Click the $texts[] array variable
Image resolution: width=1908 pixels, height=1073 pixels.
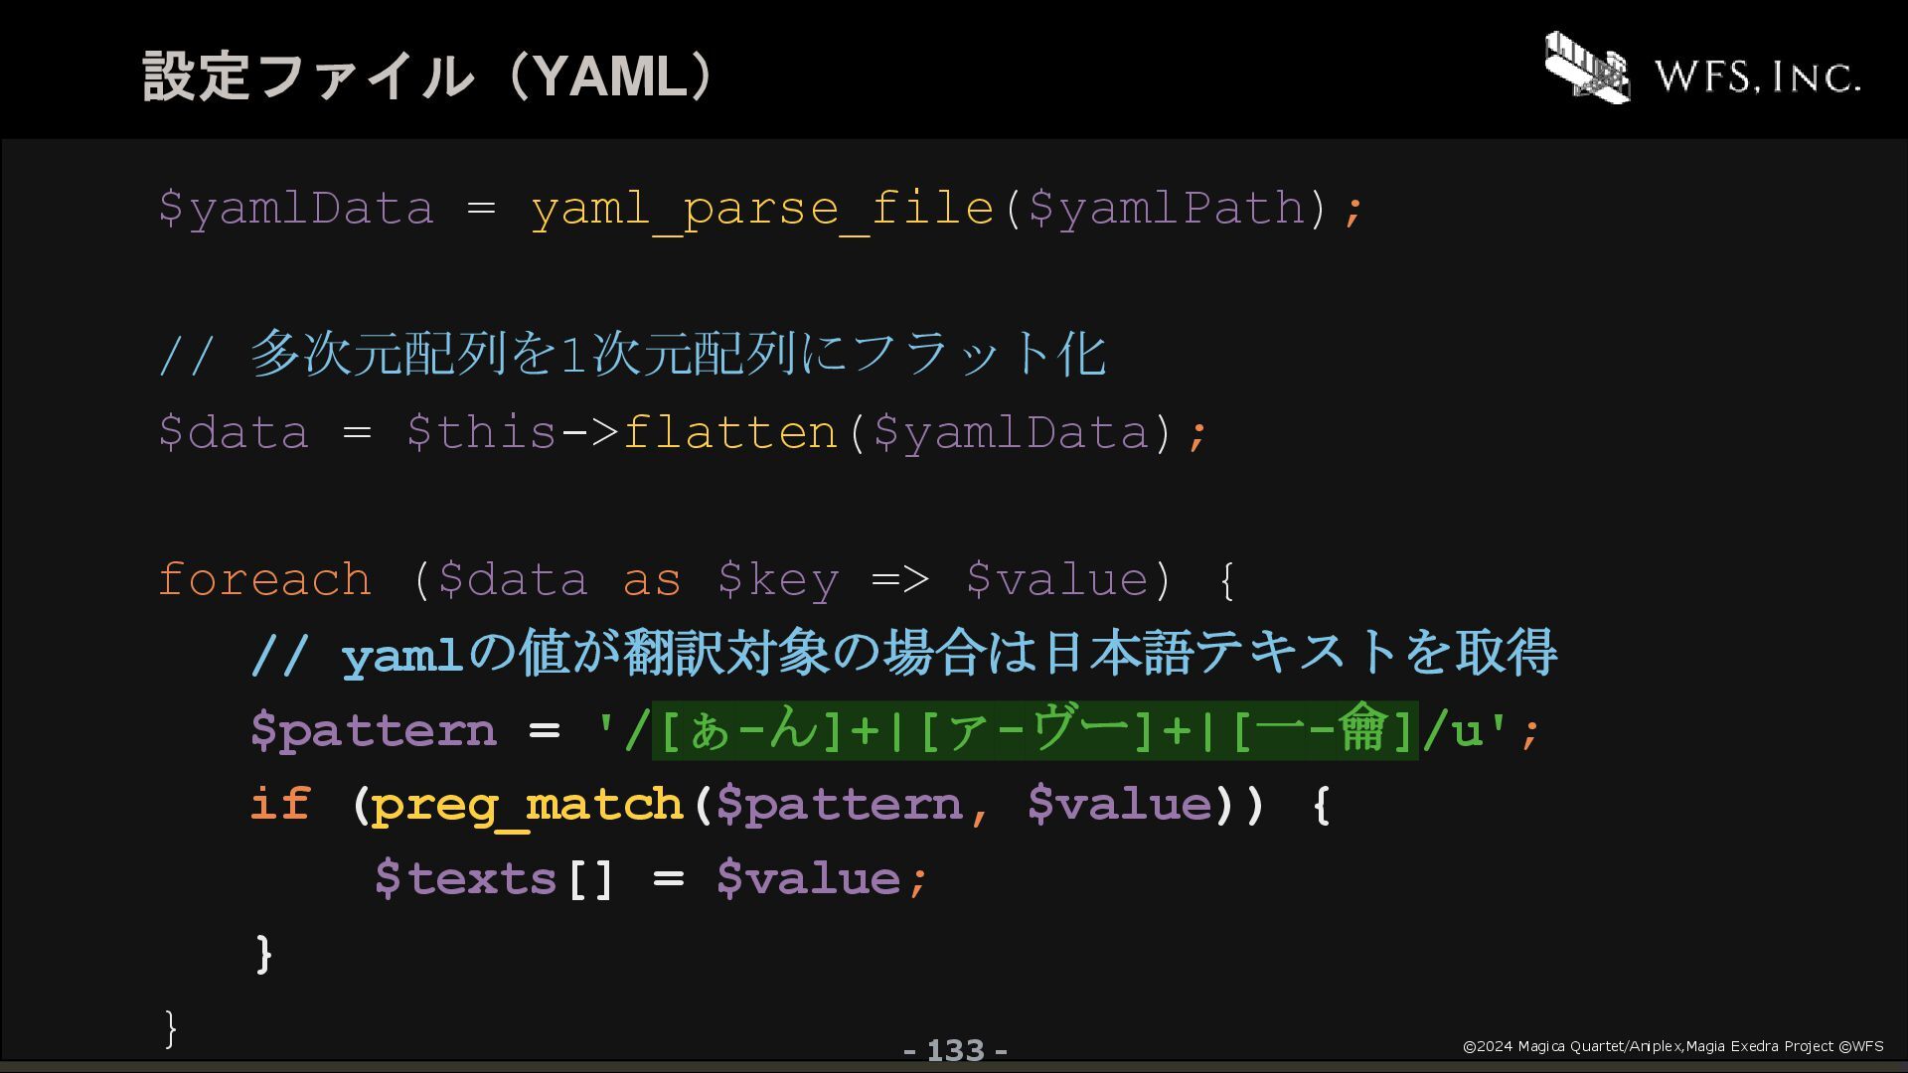tap(494, 879)
